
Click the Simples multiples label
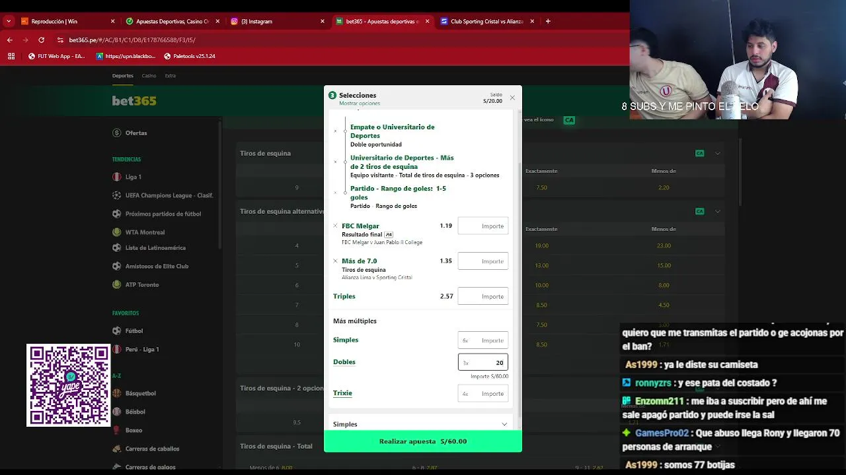pyautogui.click(x=346, y=340)
